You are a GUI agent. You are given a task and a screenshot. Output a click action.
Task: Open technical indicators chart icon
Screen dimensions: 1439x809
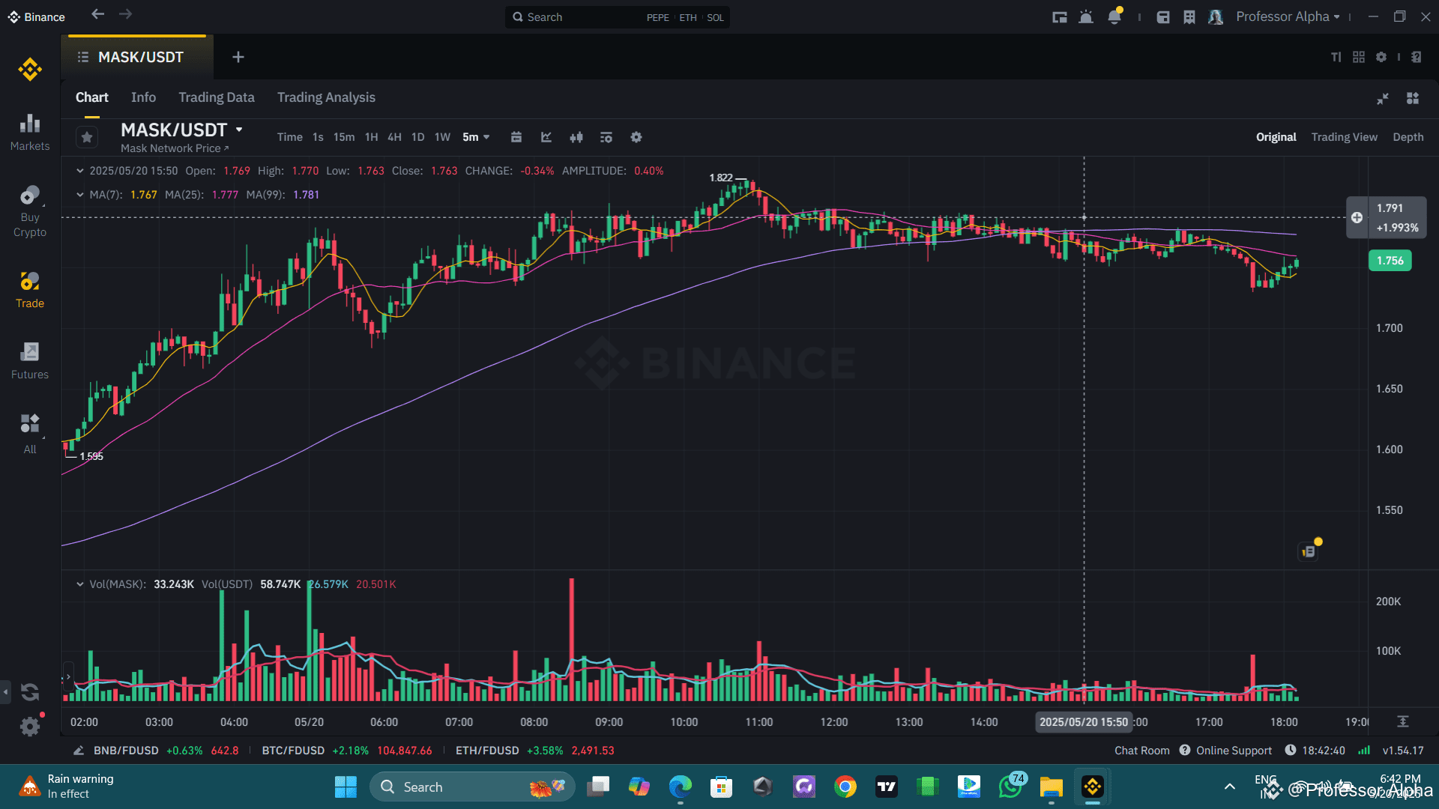(546, 137)
